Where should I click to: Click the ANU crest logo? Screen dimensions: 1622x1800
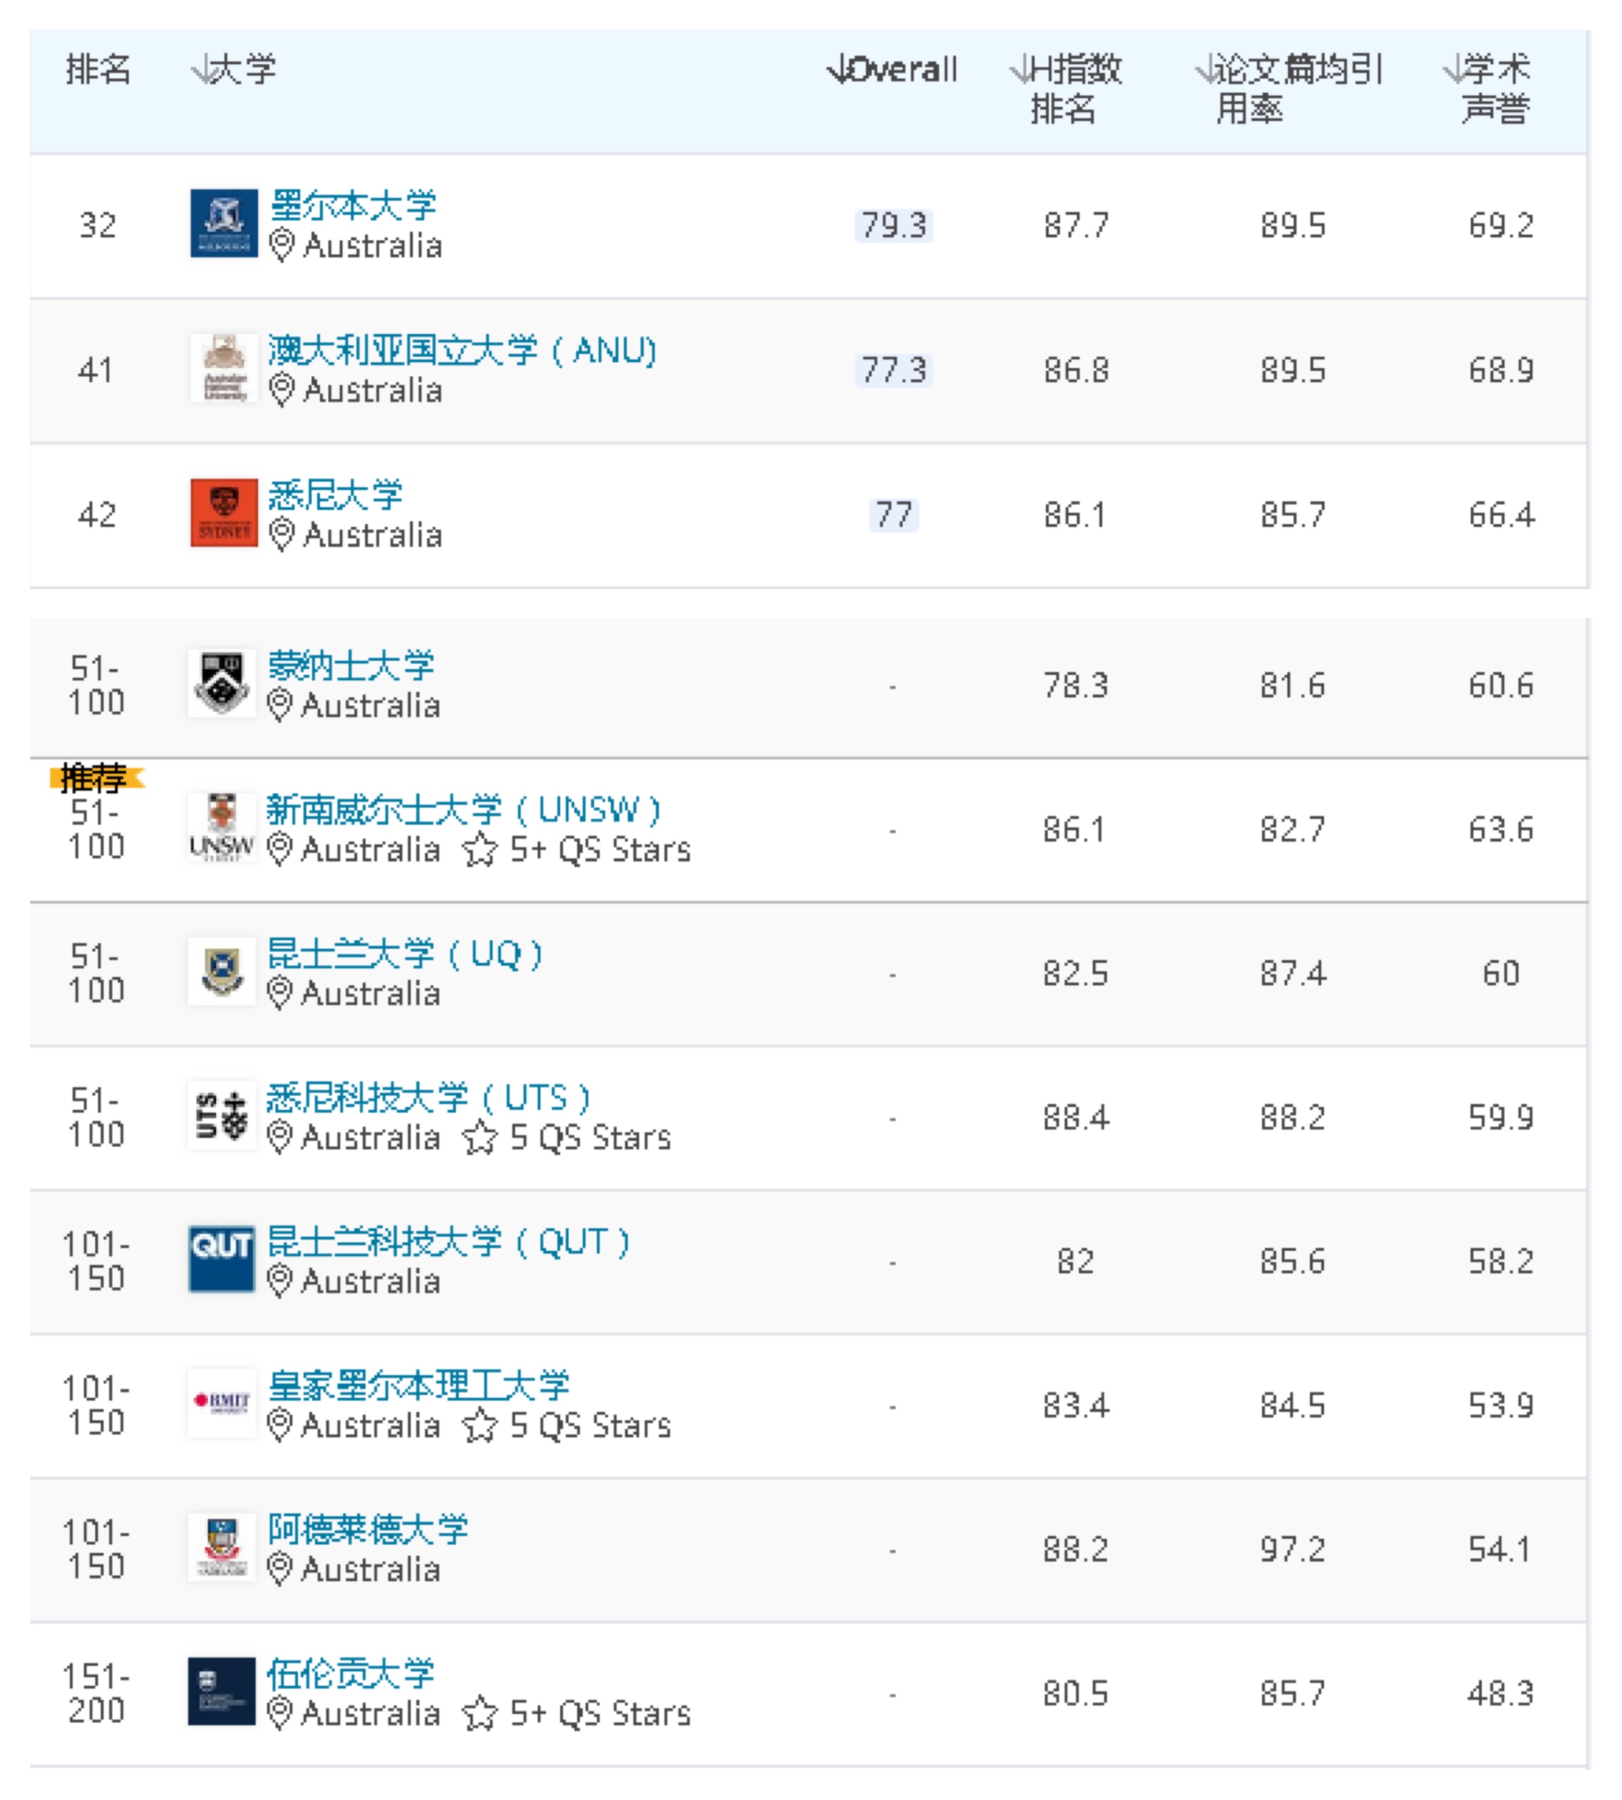[224, 367]
